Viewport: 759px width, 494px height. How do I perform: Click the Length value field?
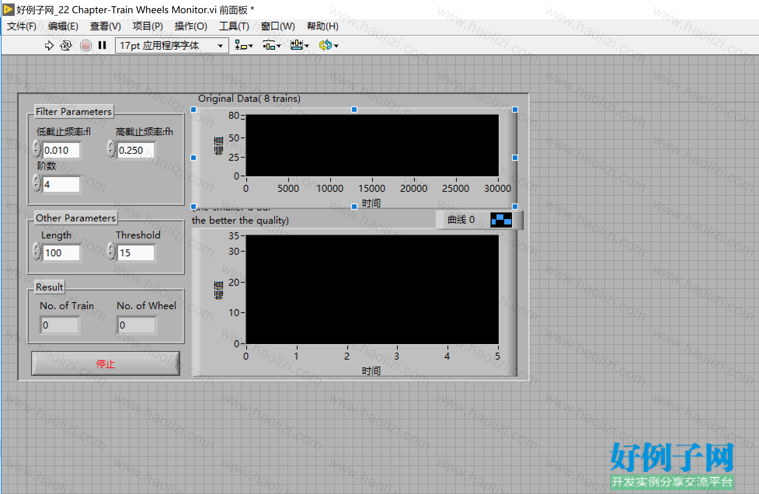(x=61, y=253)
